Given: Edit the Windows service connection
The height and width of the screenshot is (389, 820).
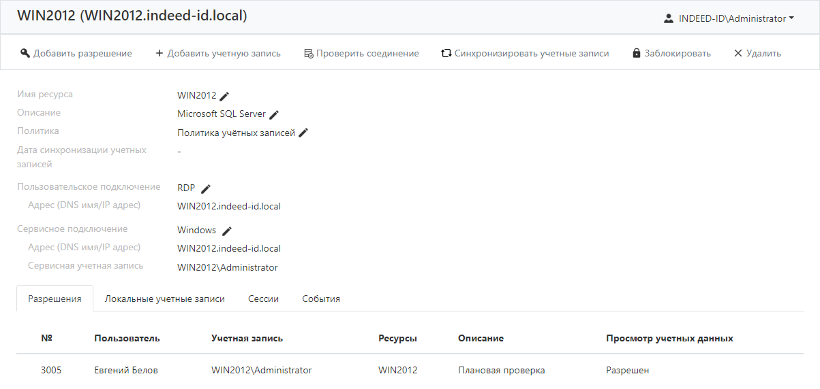Looking at the screenshot, I should pyautogui.click(x=227, y=231).
